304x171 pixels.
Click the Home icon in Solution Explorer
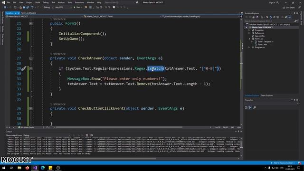click(x=253, y=17)
